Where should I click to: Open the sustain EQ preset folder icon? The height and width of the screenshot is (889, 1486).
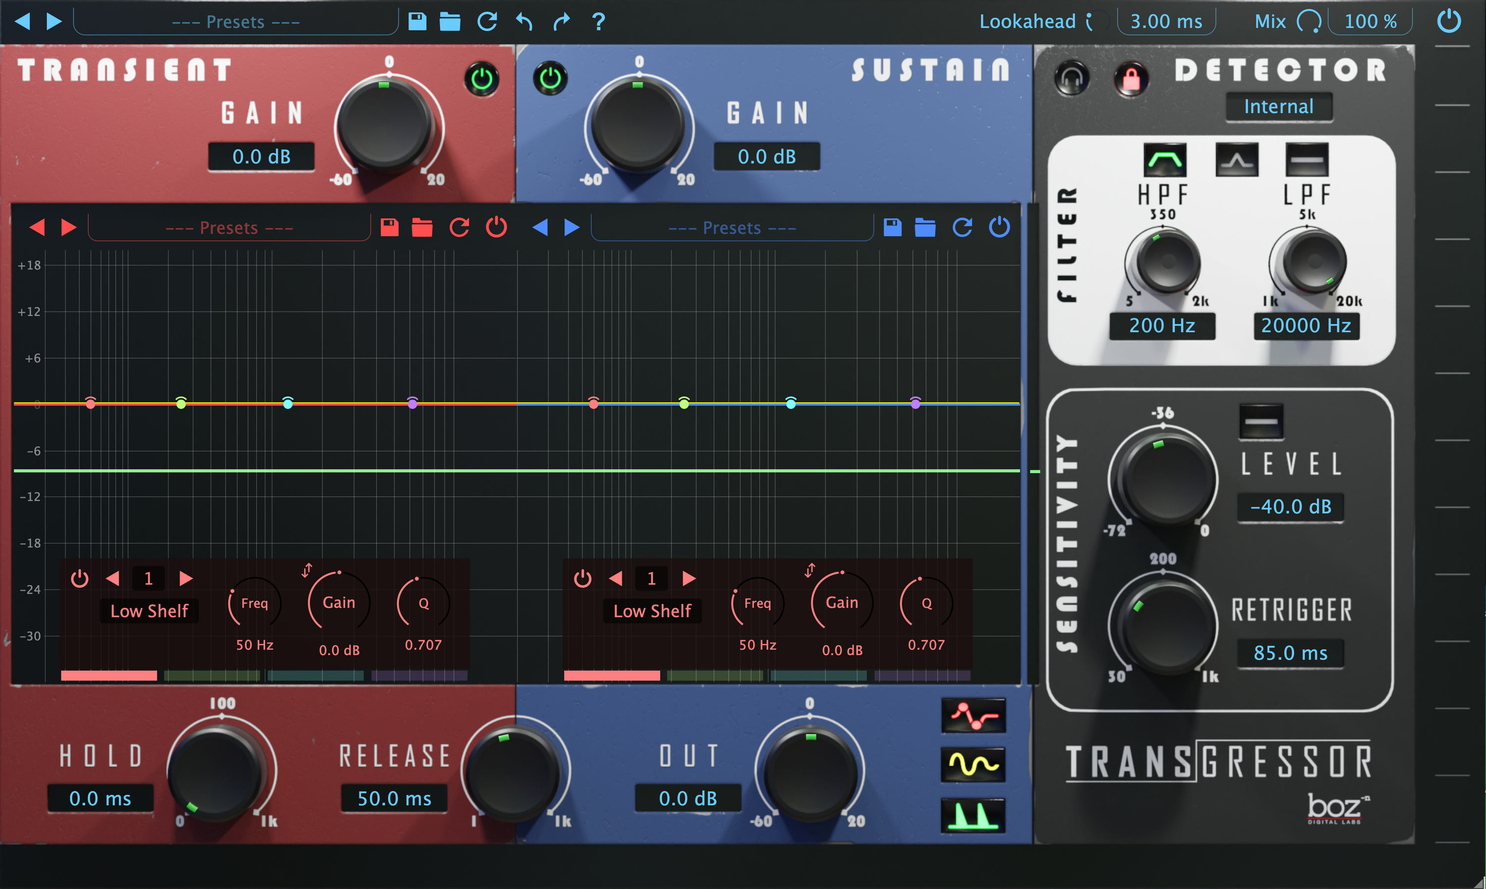click(x=925, y=227)
